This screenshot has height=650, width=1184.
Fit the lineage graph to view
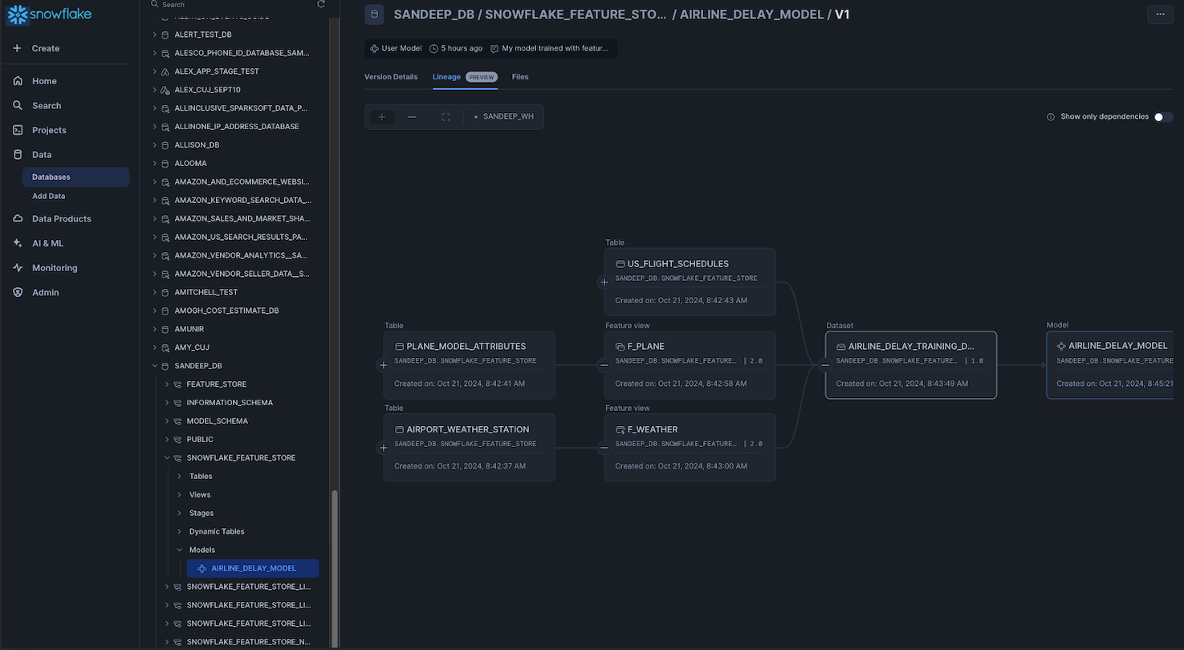(x=446, y=116)
